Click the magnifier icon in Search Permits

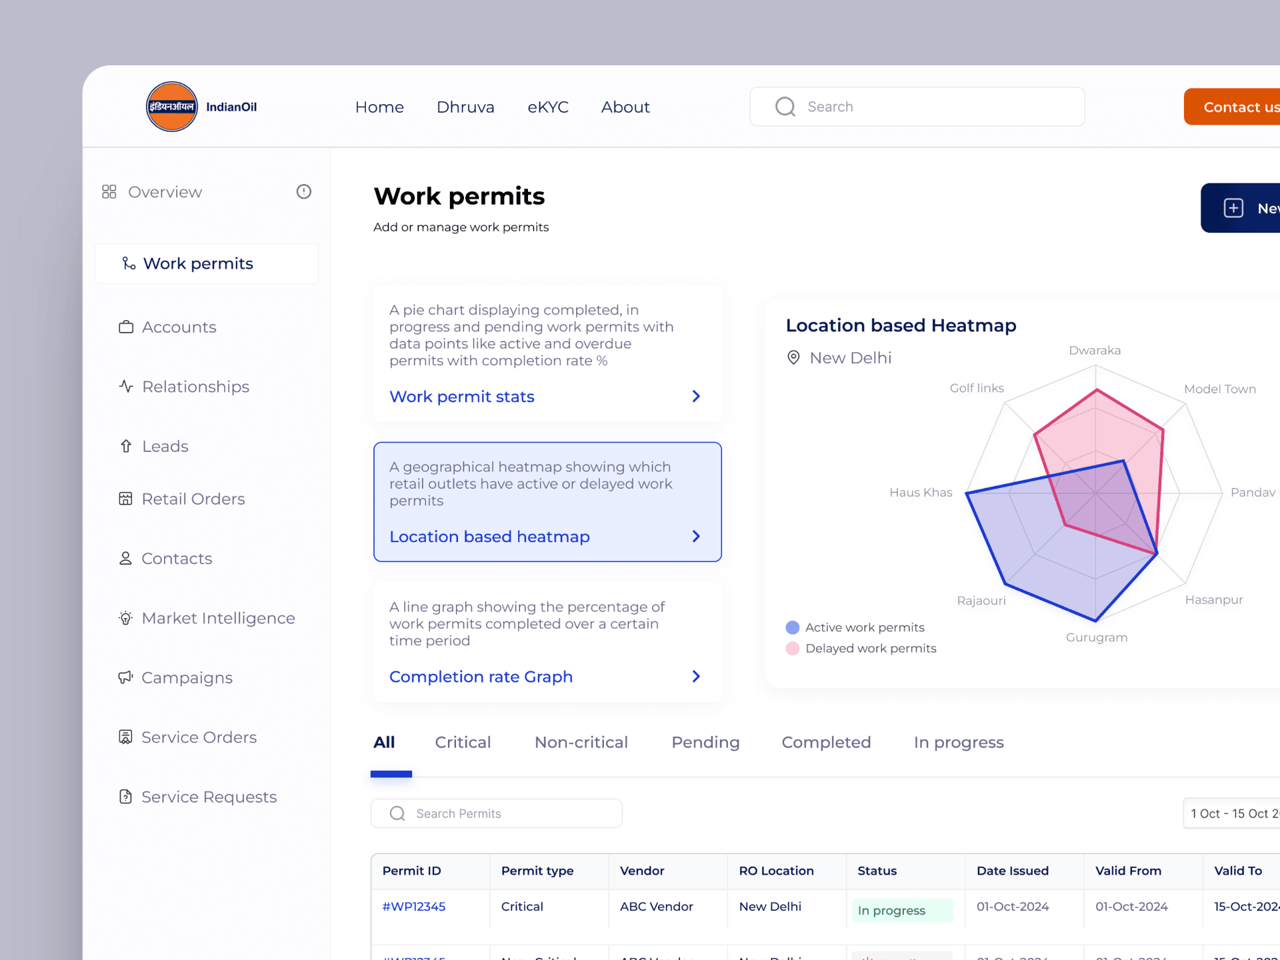click(397, 813)
